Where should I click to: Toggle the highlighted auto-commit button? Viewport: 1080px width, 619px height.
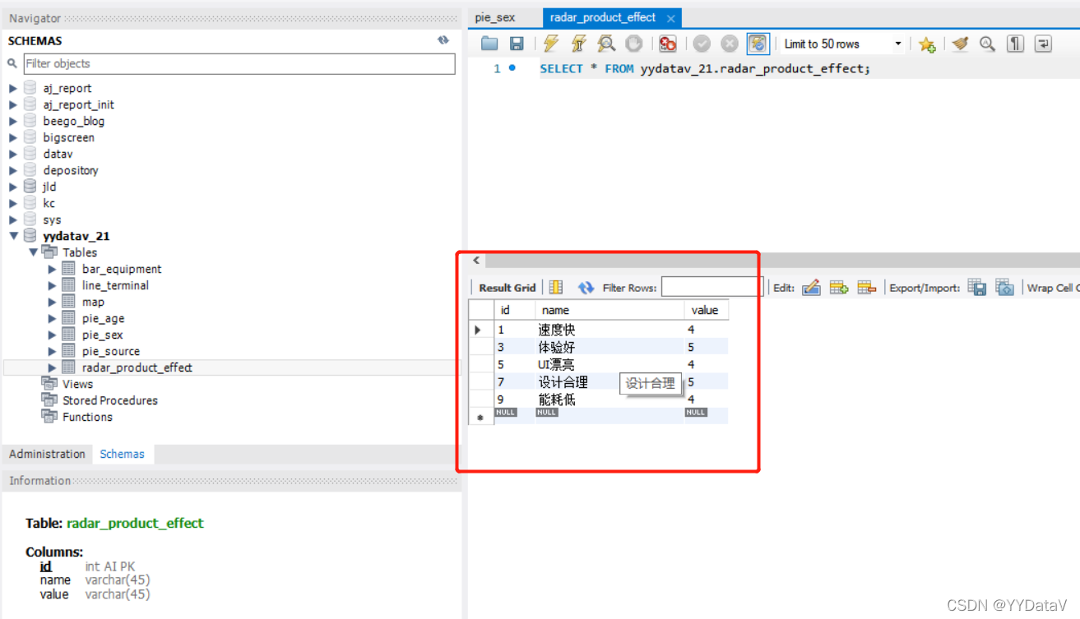coord(757,44)
